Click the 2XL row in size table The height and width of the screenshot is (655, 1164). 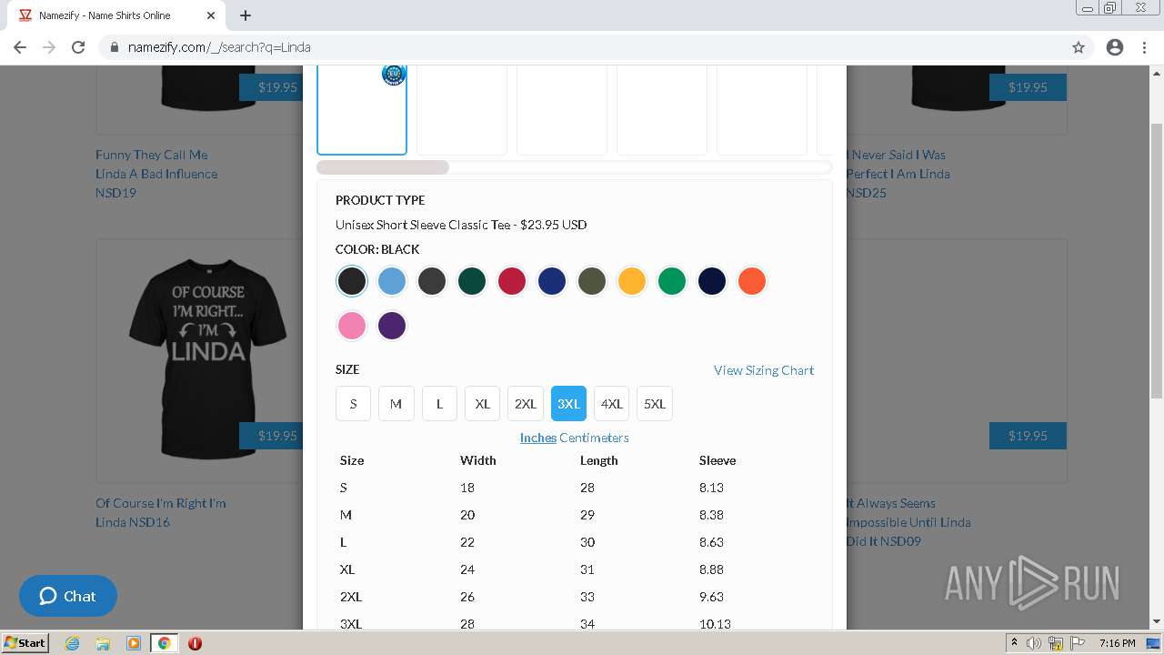pyautogui.click(x=574, y=597)
